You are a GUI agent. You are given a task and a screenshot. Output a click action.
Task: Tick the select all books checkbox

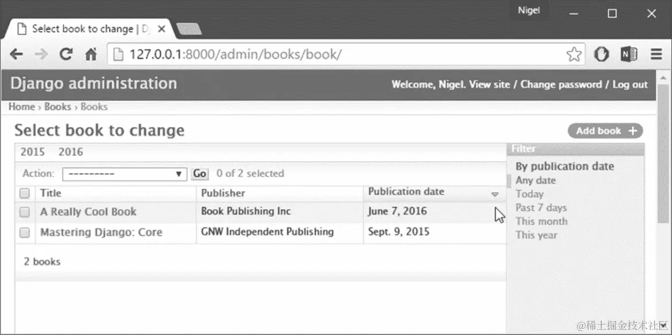click(24, 193)
